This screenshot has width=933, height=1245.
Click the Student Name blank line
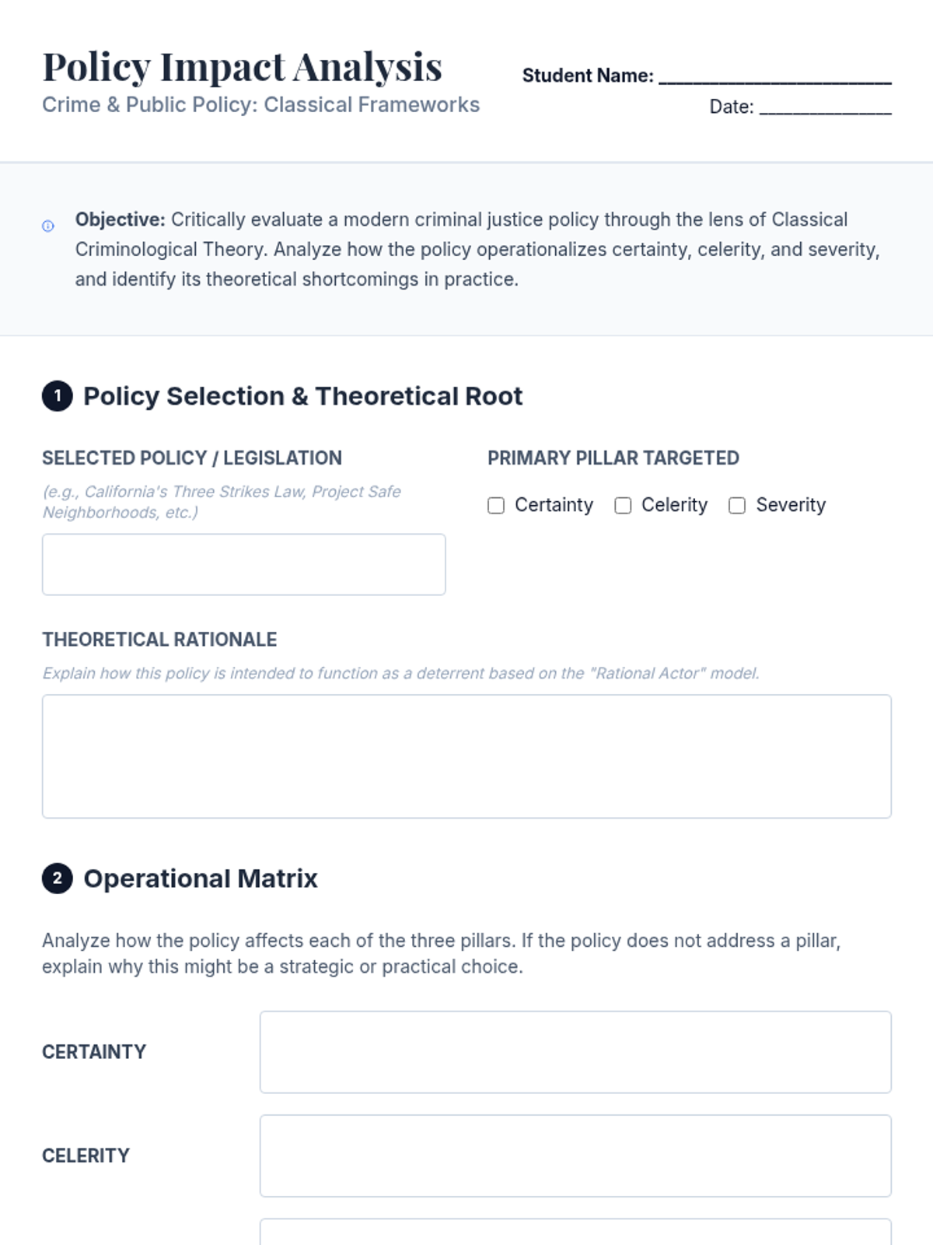tap(774, 76)
